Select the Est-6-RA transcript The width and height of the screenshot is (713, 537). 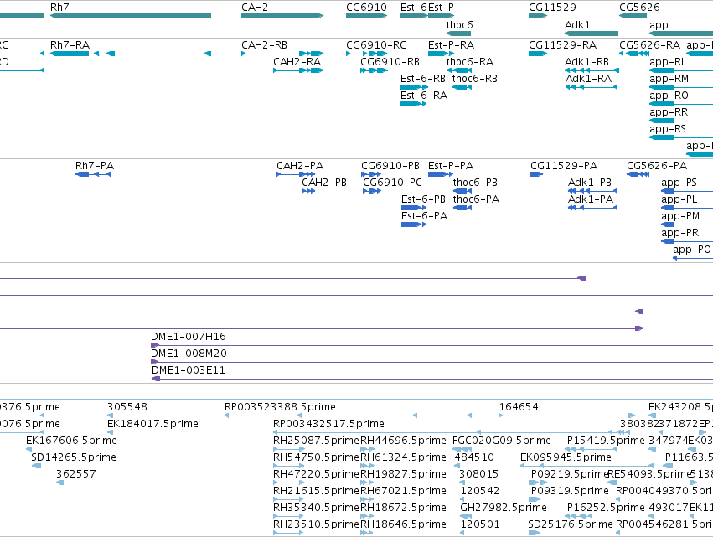tap(413, 104)
